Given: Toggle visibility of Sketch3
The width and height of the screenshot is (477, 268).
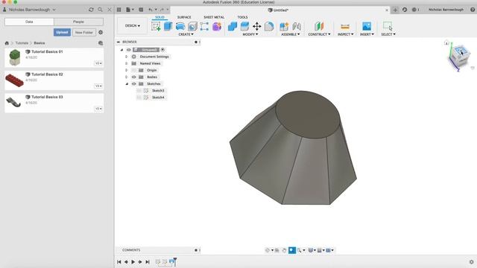Looking at the screenshot, I should click(x=139, y=91).
